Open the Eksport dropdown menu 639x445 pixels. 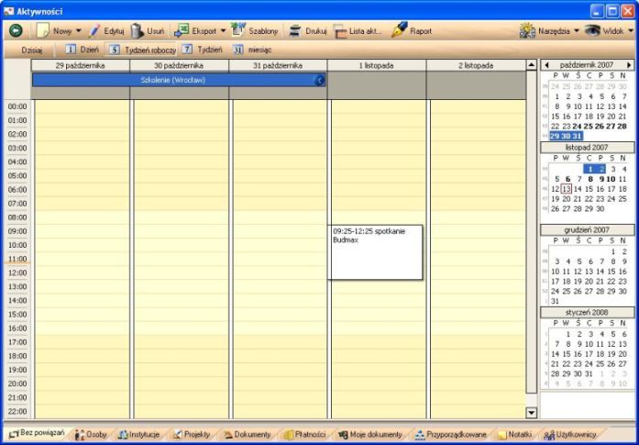pyautogui.click(x=224, y=31)
